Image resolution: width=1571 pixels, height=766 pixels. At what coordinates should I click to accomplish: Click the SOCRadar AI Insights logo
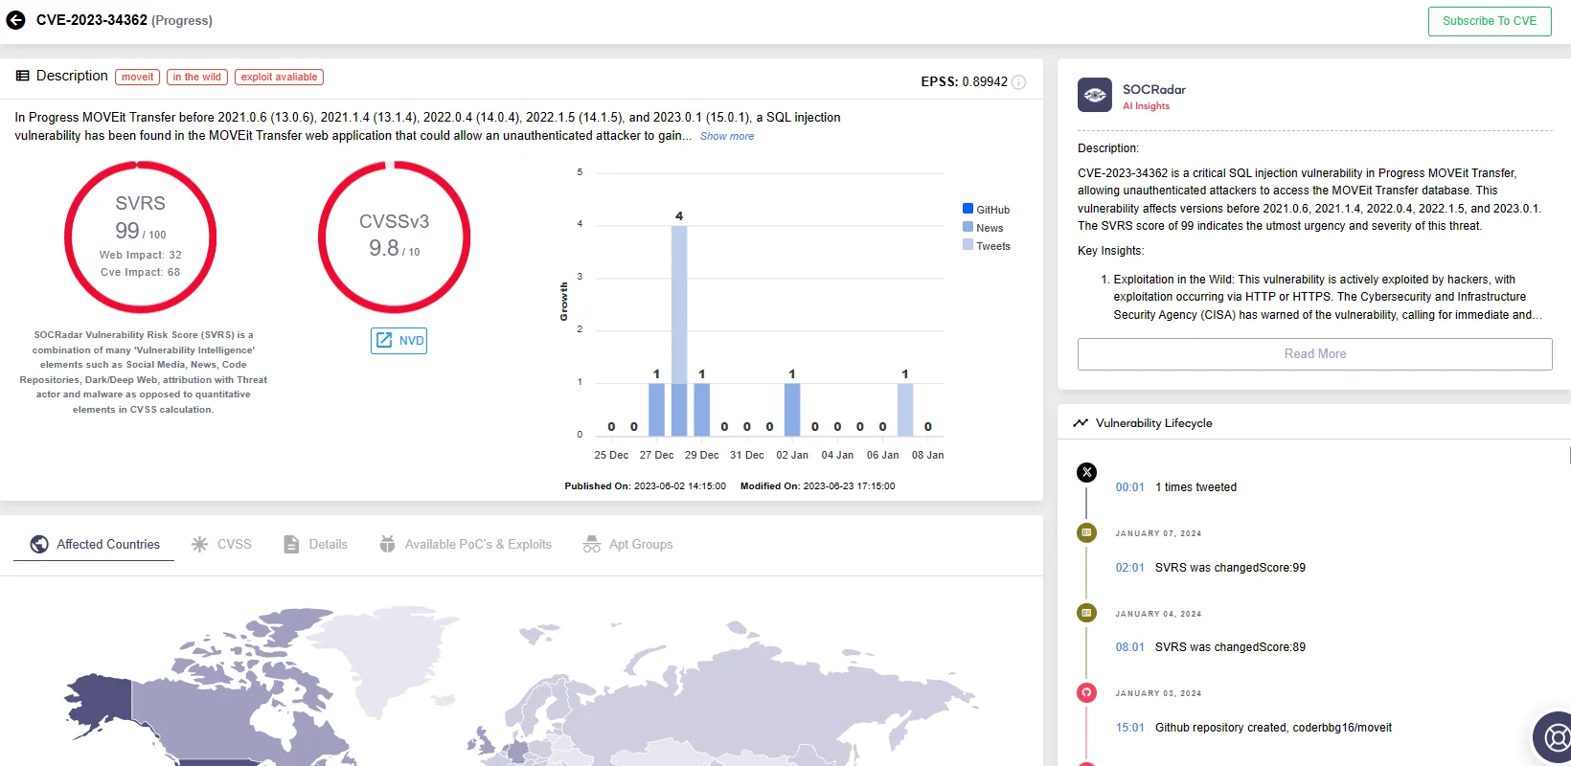pyautogui.click(x=1095, y=95)
